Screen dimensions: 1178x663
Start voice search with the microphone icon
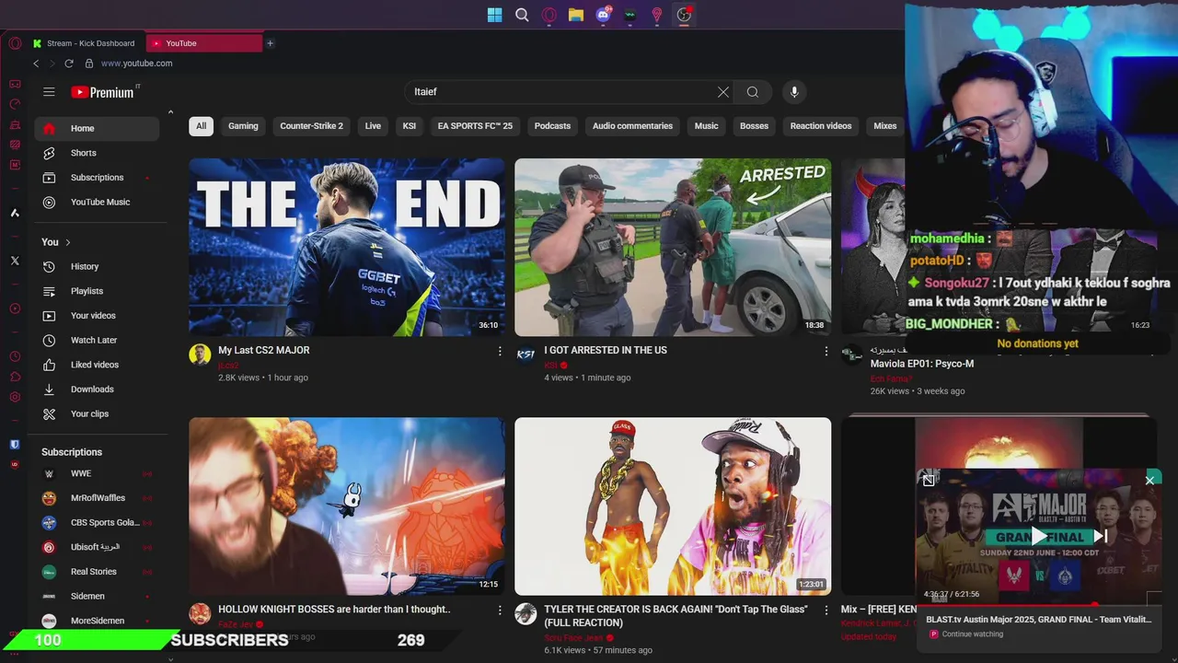pos(794,92)
